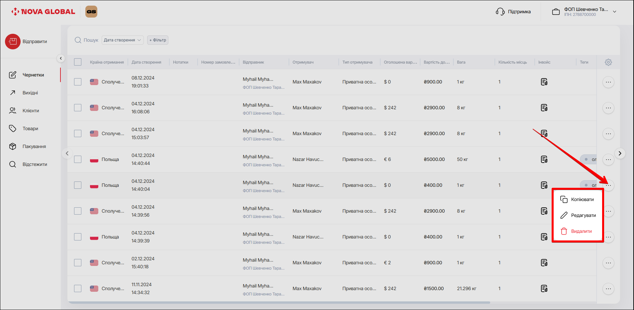Click the horizontal table scrollbar
The height and width of the screenshot is (310, 634).
(279, 302)
